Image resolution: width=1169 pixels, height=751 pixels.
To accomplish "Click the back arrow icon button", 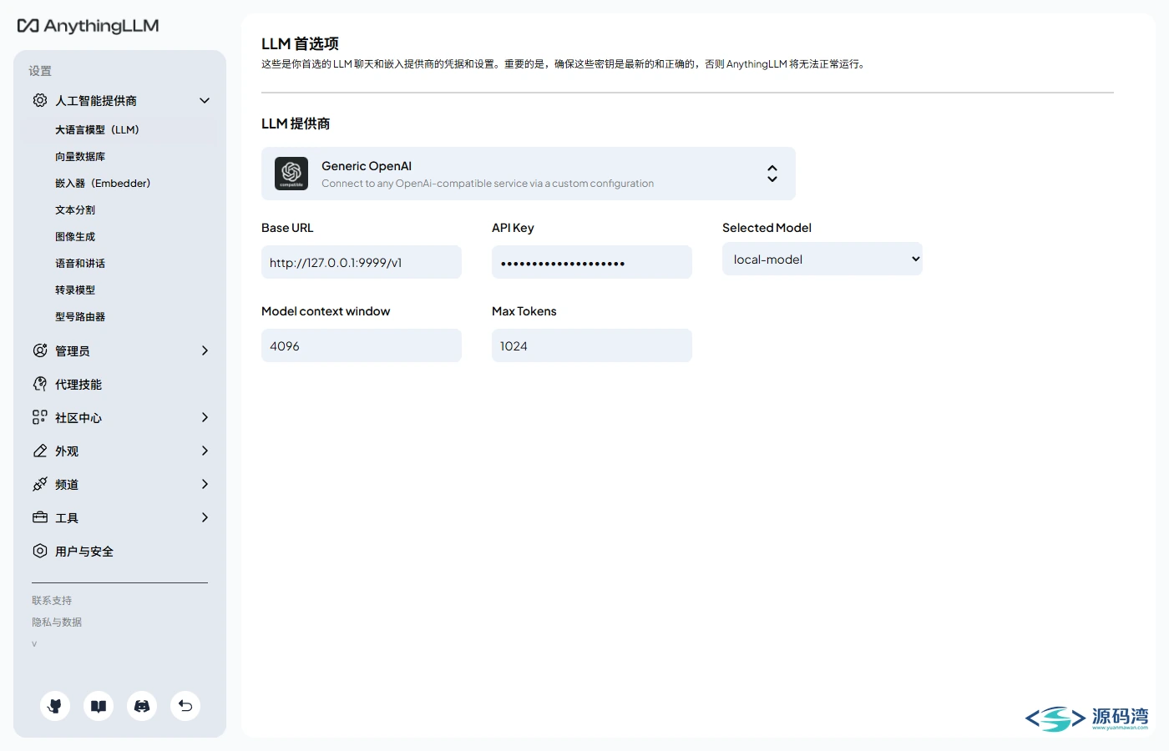I will tap(185, 706).
